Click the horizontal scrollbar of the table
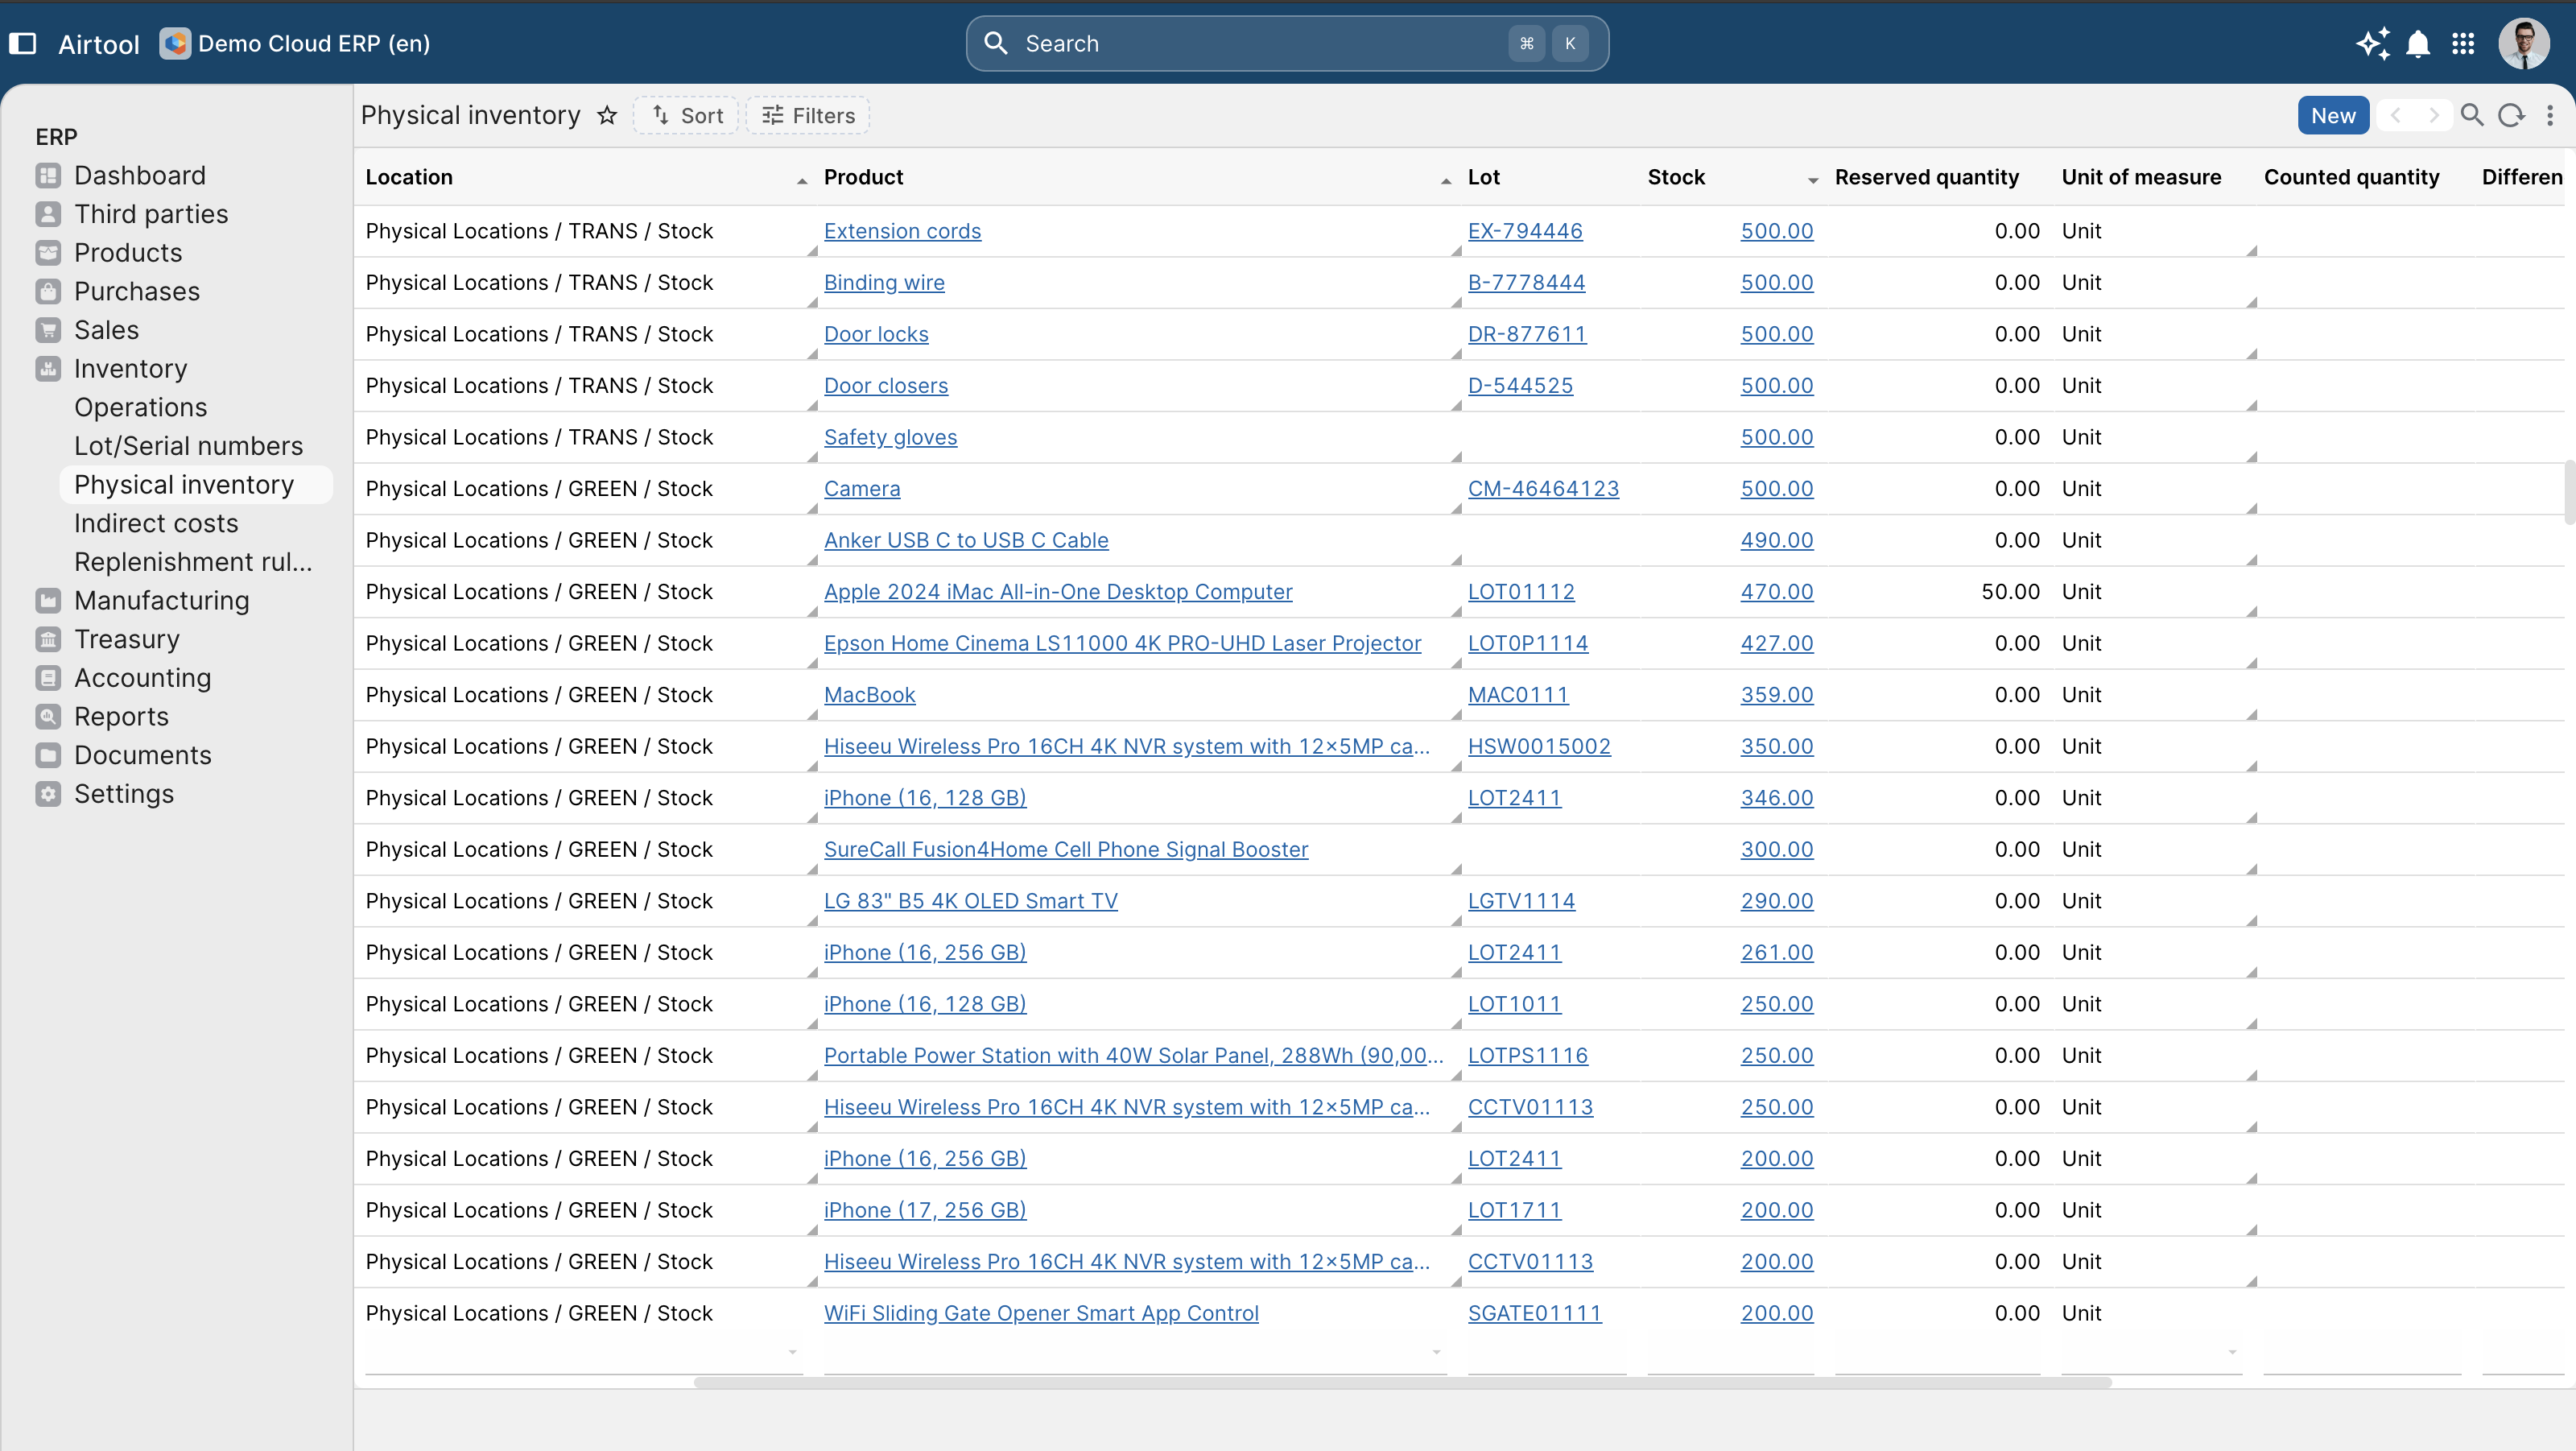Screen dimensions: 2576x1451 click(x=1402, y=1383)
